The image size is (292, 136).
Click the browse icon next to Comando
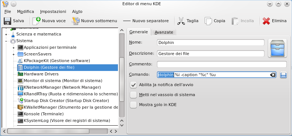[283, 75]
